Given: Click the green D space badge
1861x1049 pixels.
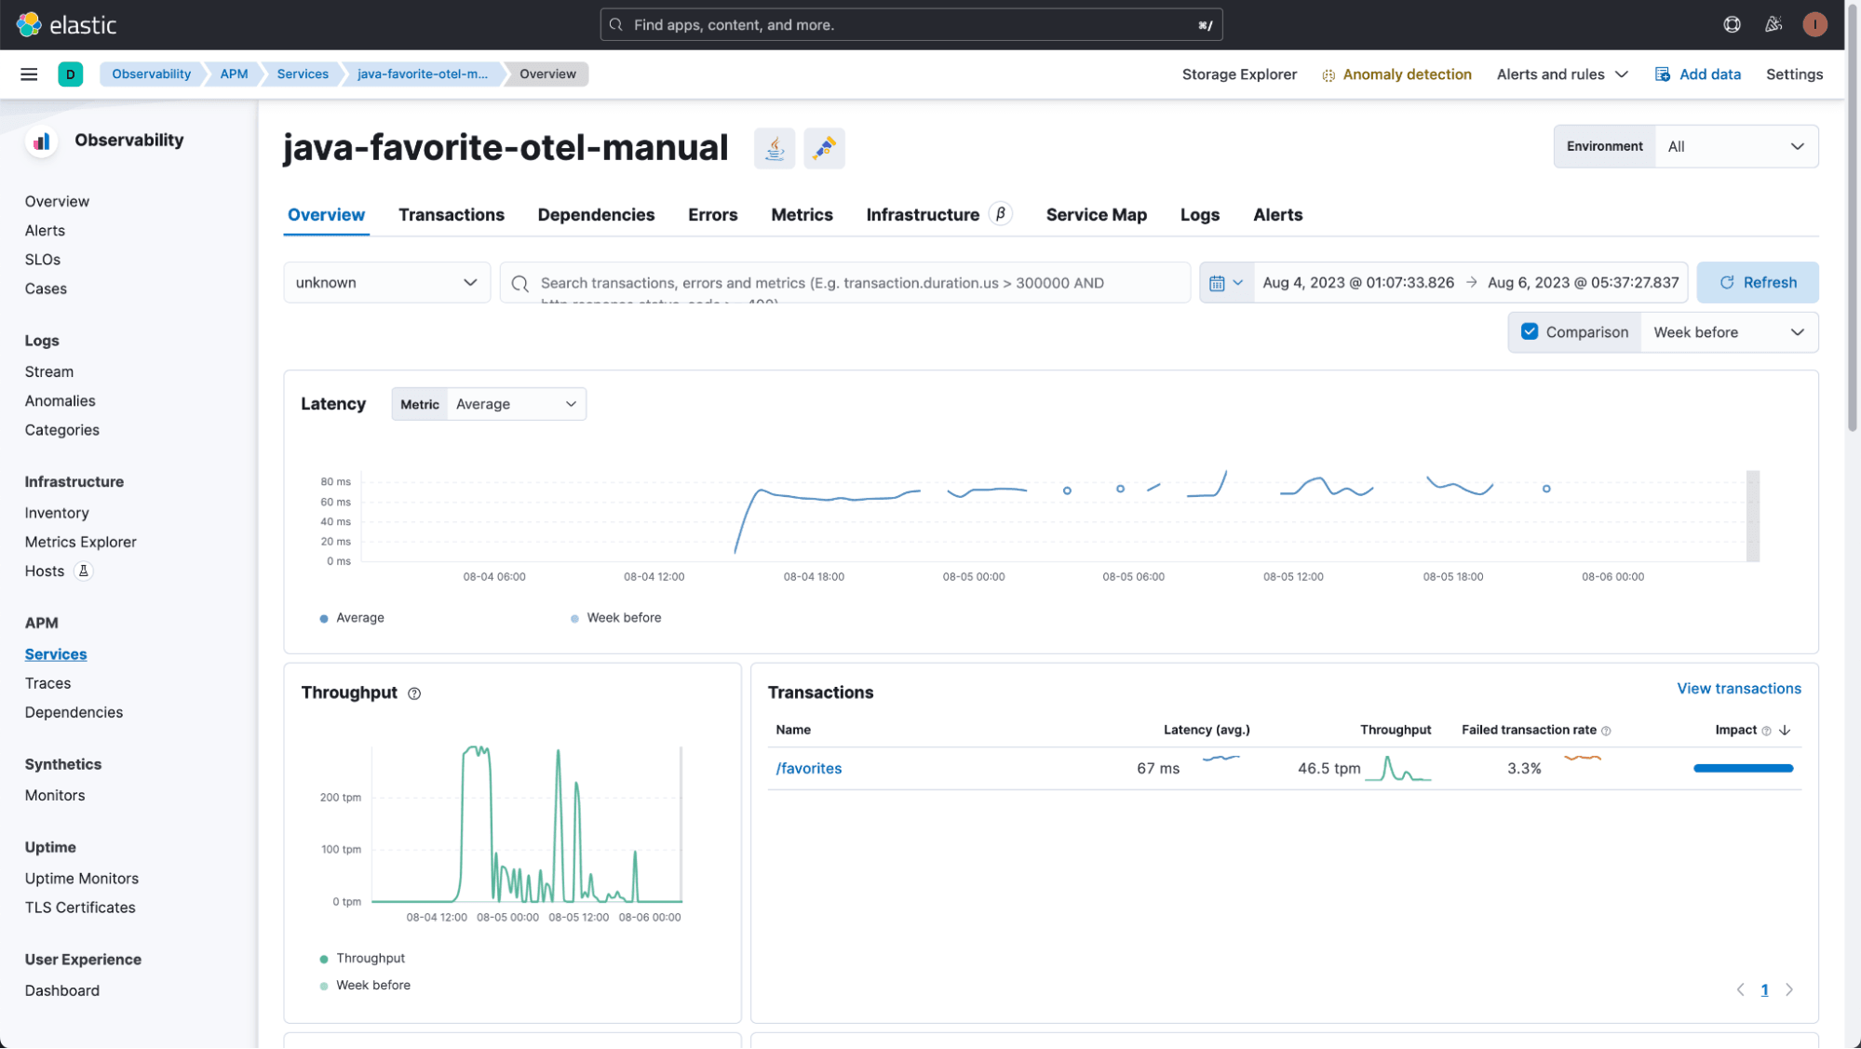Looking at the screenshot, I should pyautogui.click(x=71, y=74).
